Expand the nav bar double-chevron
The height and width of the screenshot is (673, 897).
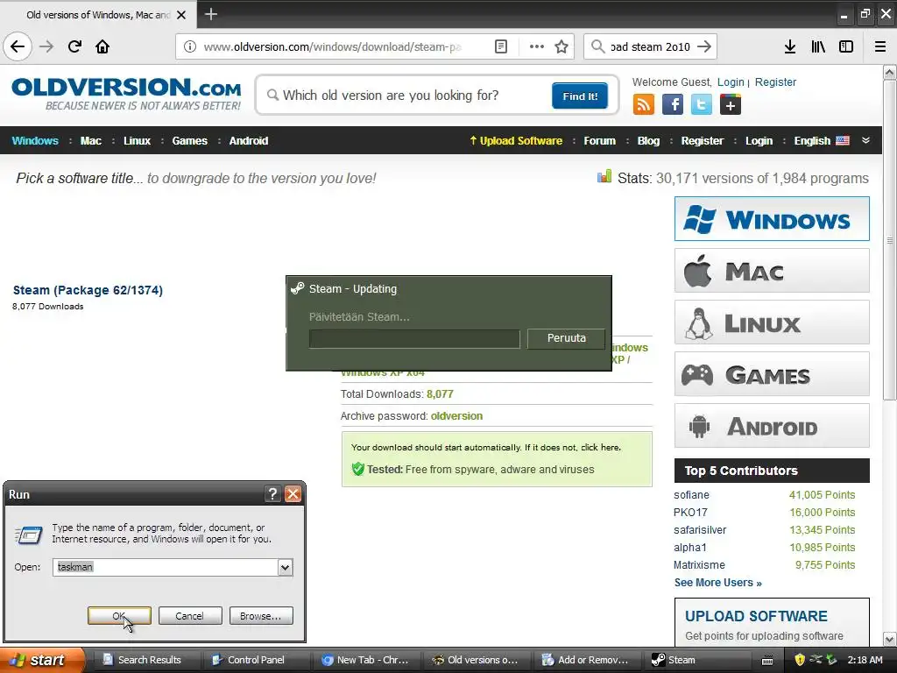865,140
